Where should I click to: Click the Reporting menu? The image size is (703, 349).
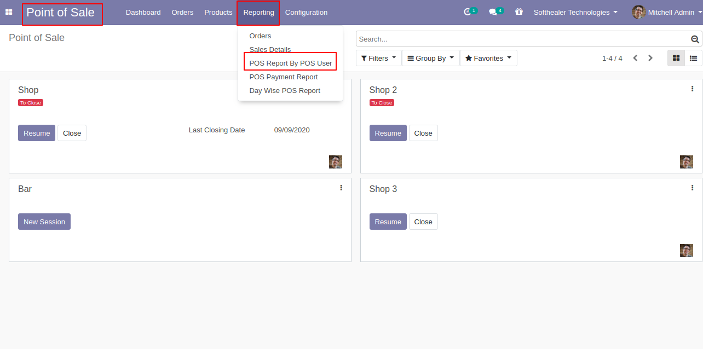[x=258, y=12]
